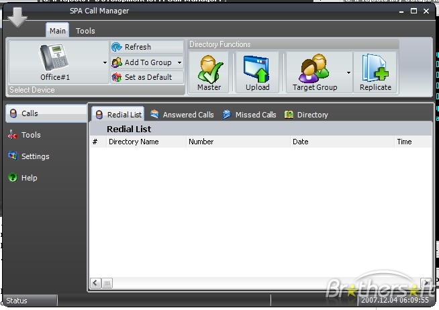Click the horizontal scrollbar left arrow
The width and height of the screenshot is (439, 310).
pos(95,283)
